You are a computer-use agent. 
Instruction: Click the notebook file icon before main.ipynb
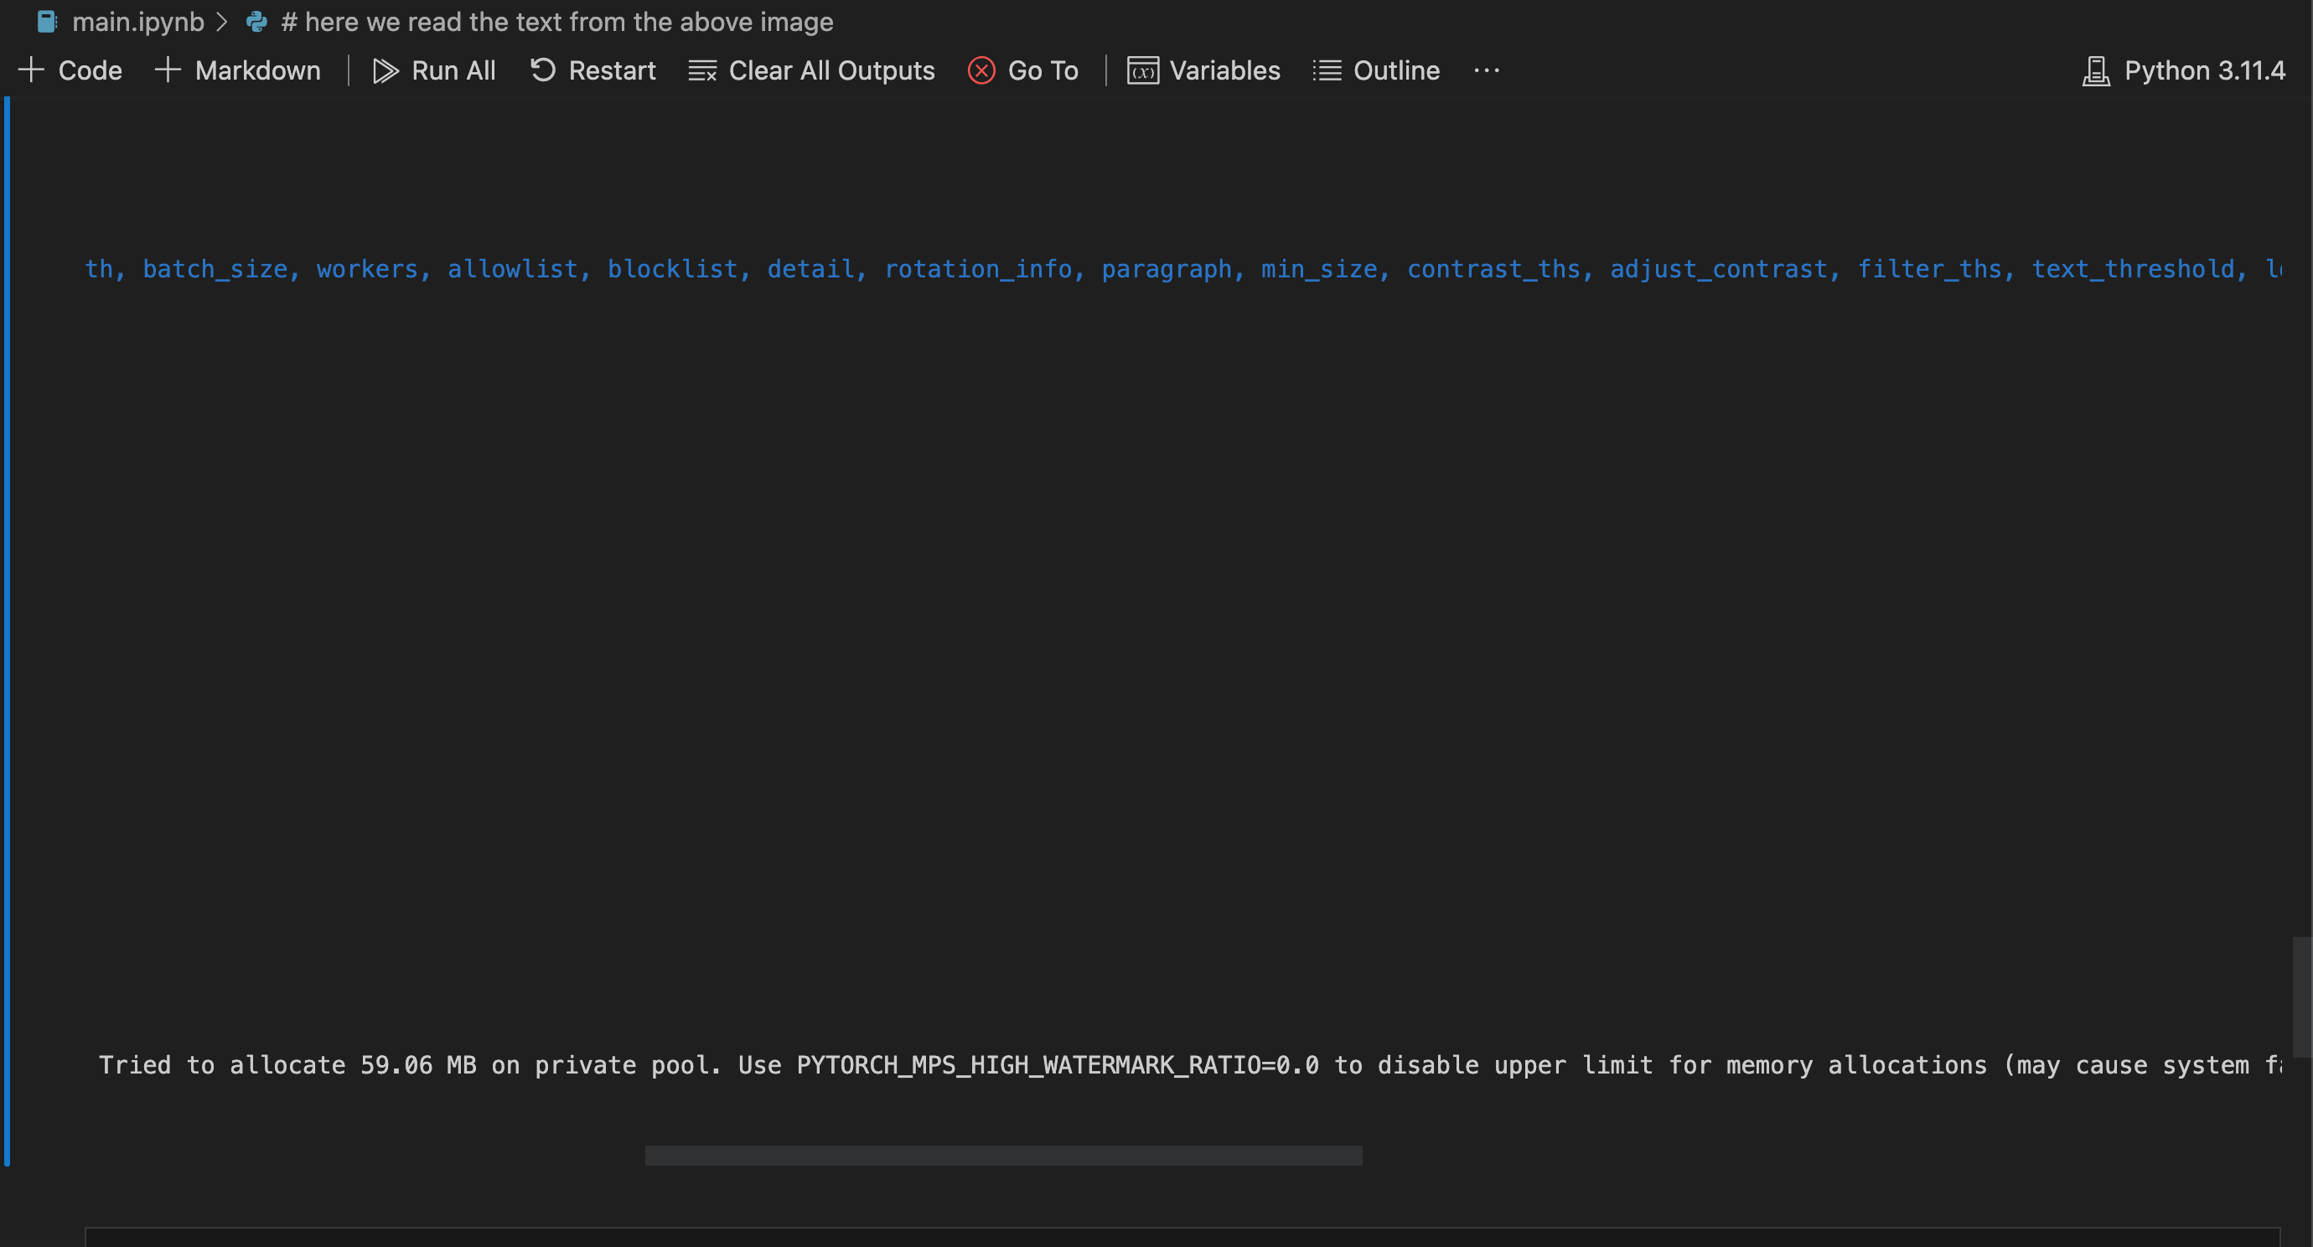tap(48, 22)
